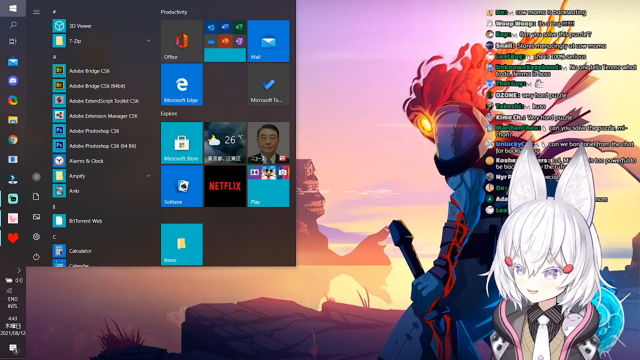Click the Windows Start button
The image size is (640, 360).
pyautogui.click(x=13, y=8)
